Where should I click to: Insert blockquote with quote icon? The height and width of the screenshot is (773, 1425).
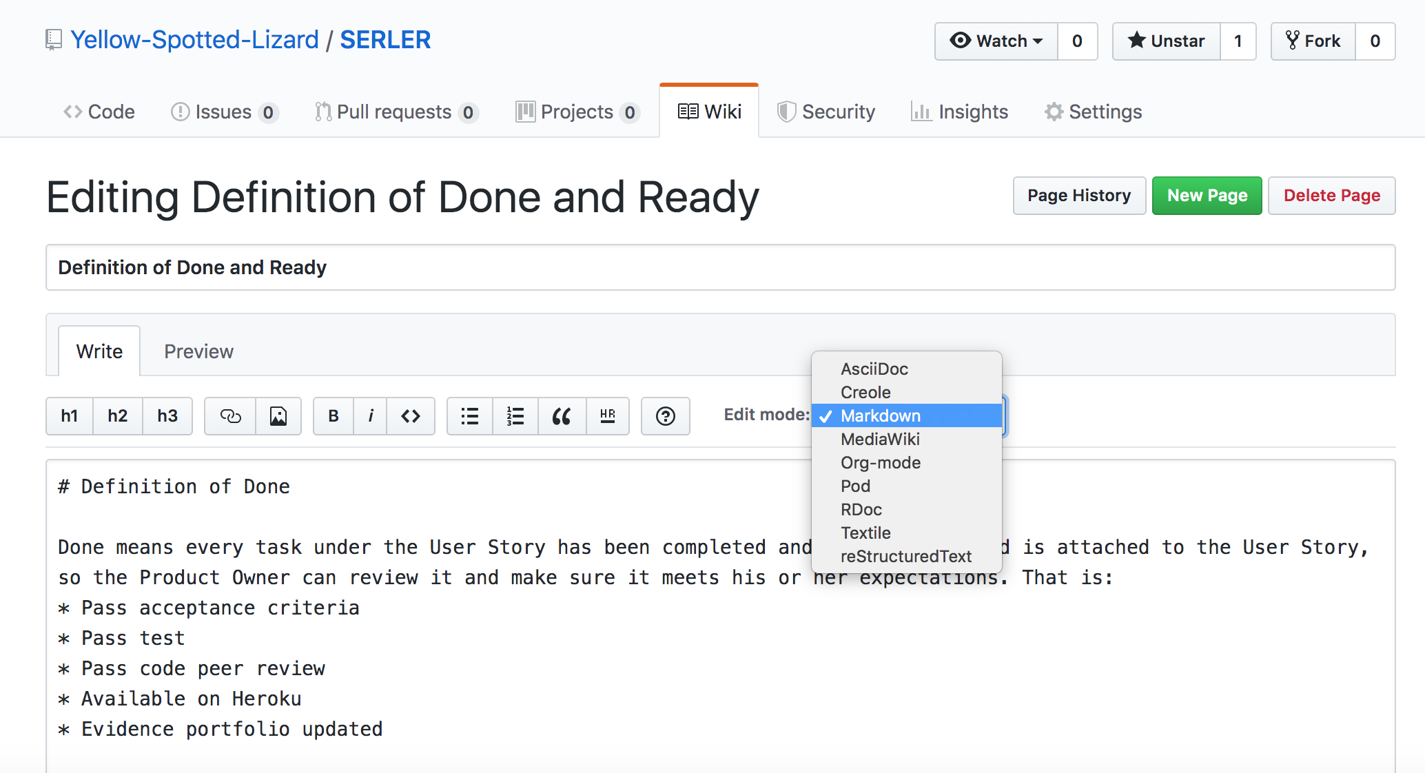(x=562, y=415)
